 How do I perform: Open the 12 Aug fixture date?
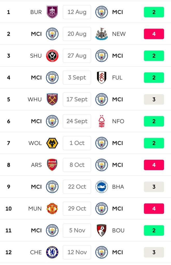[x=77, y=12]
